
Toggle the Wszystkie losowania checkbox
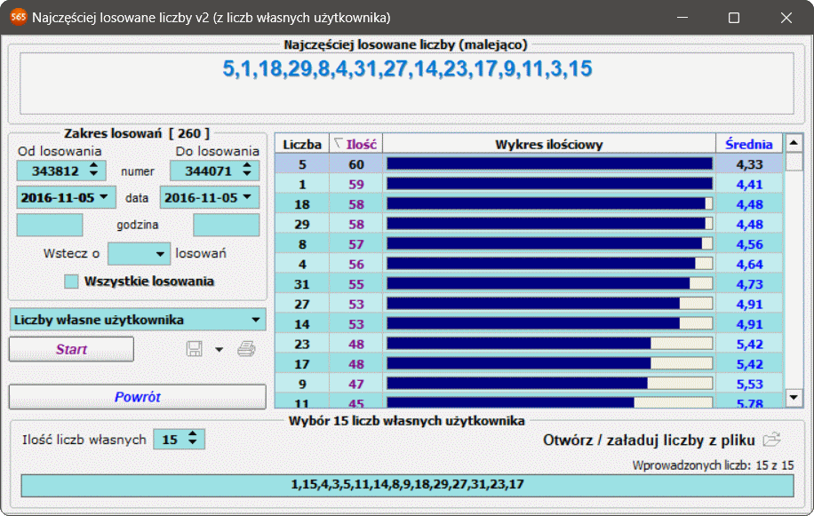pyautogui.click(x=71, y=282)
